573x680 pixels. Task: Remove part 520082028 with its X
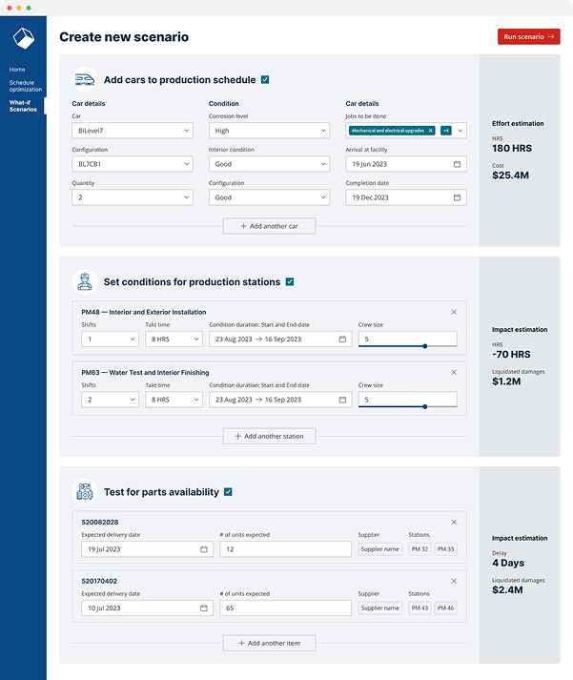pos(454,522)
